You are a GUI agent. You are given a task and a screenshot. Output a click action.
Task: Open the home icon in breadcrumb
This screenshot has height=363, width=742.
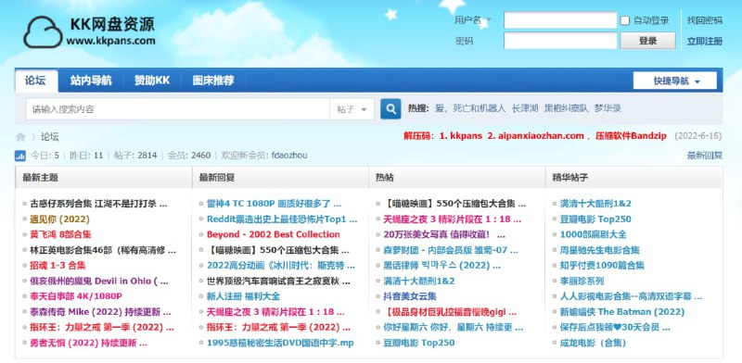(20, 137)
